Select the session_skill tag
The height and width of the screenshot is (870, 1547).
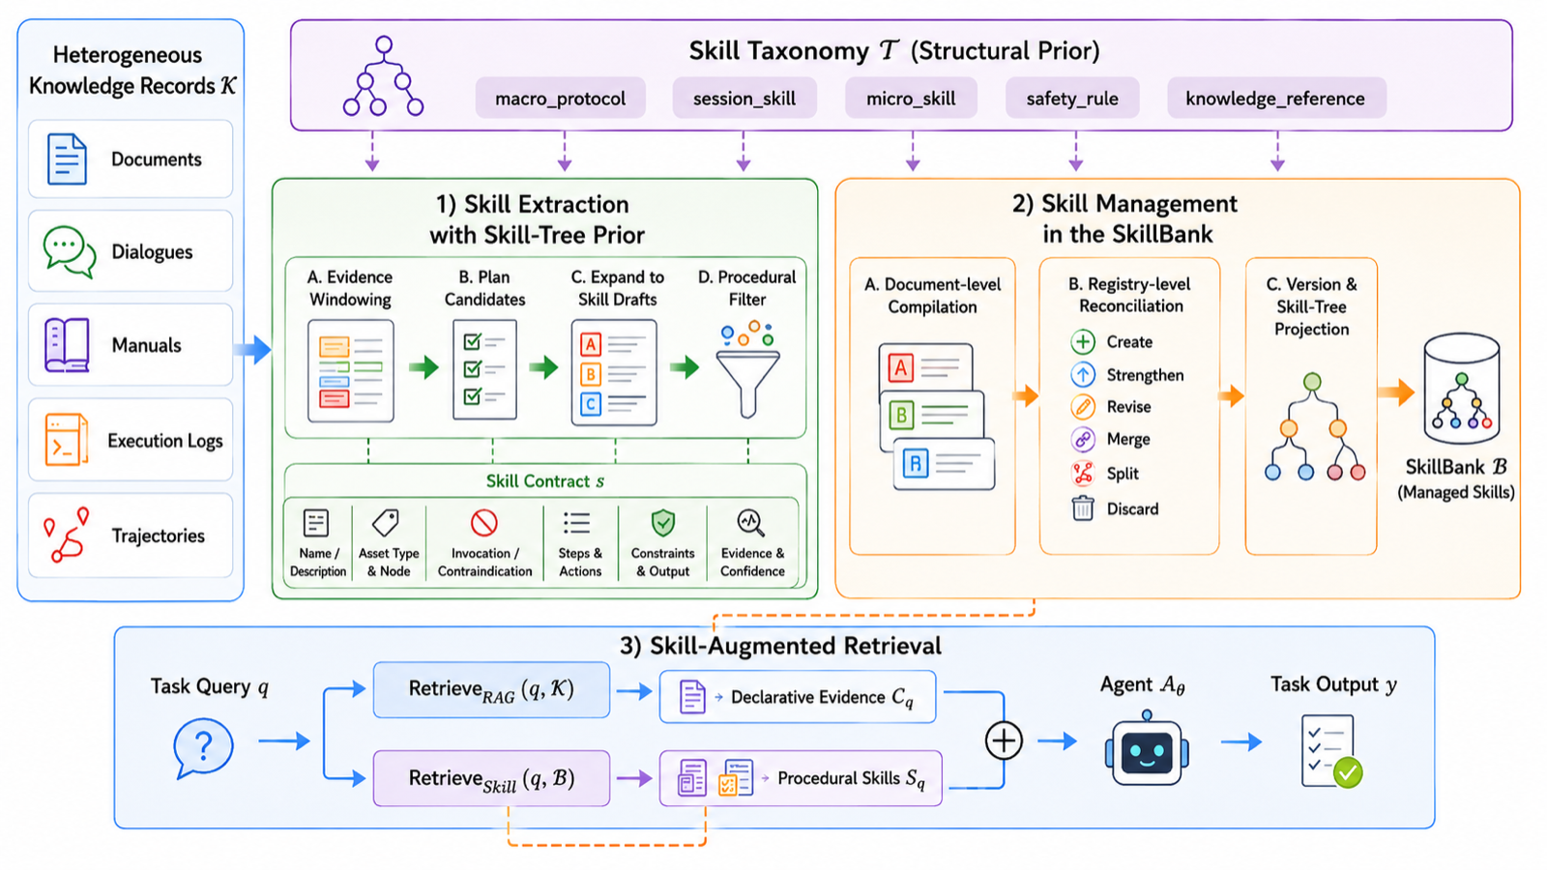[744, 99]
